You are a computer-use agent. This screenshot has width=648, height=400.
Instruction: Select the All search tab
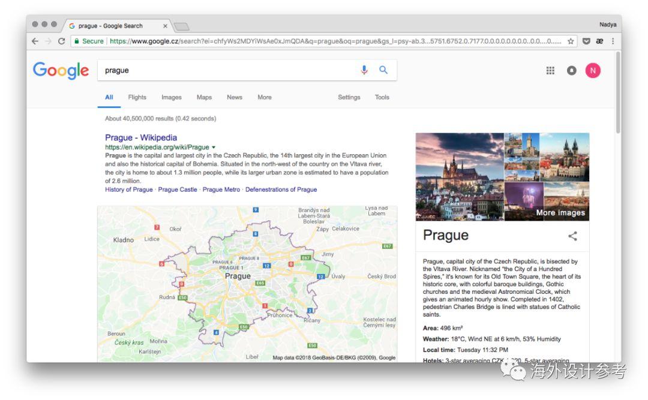[109, 97]
